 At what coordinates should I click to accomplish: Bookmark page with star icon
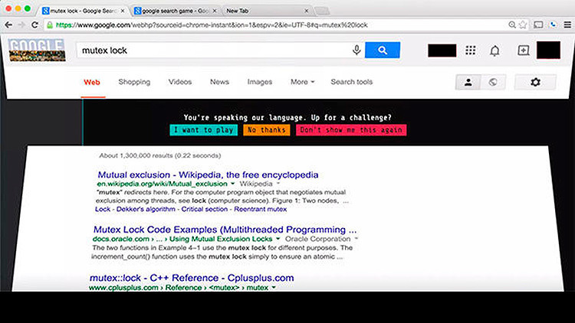pyautogui.click(x=524, y=25)
